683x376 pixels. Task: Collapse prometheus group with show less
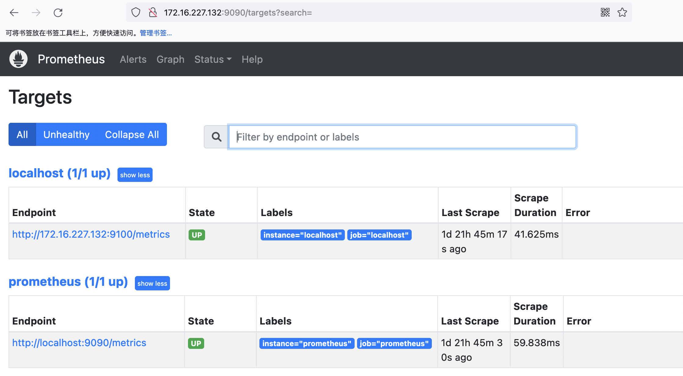point(152,283)
